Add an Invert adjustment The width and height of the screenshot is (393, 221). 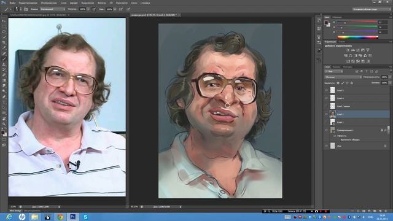click(x=348, y=61)
